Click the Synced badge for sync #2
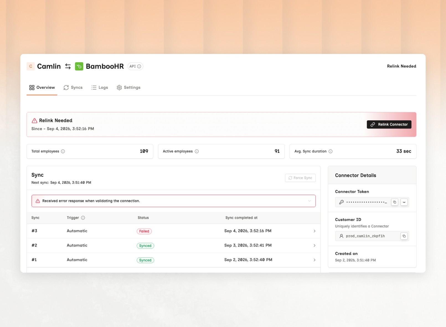This screenshot has height=327, width=446. [145, 246]
